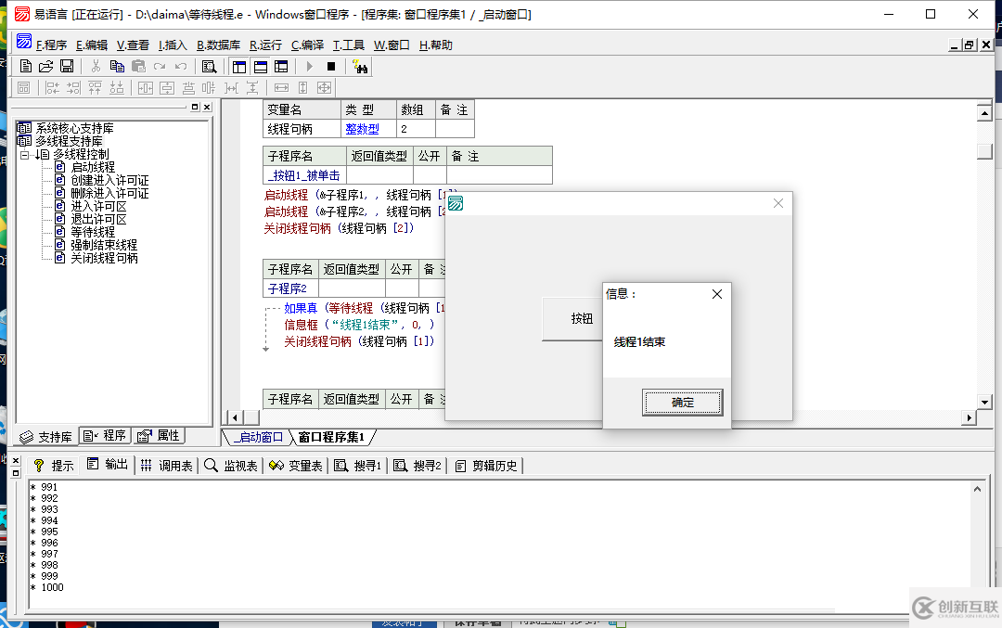
Task: Select 等待线程 in the support library tree
Action: pos(93,232)
